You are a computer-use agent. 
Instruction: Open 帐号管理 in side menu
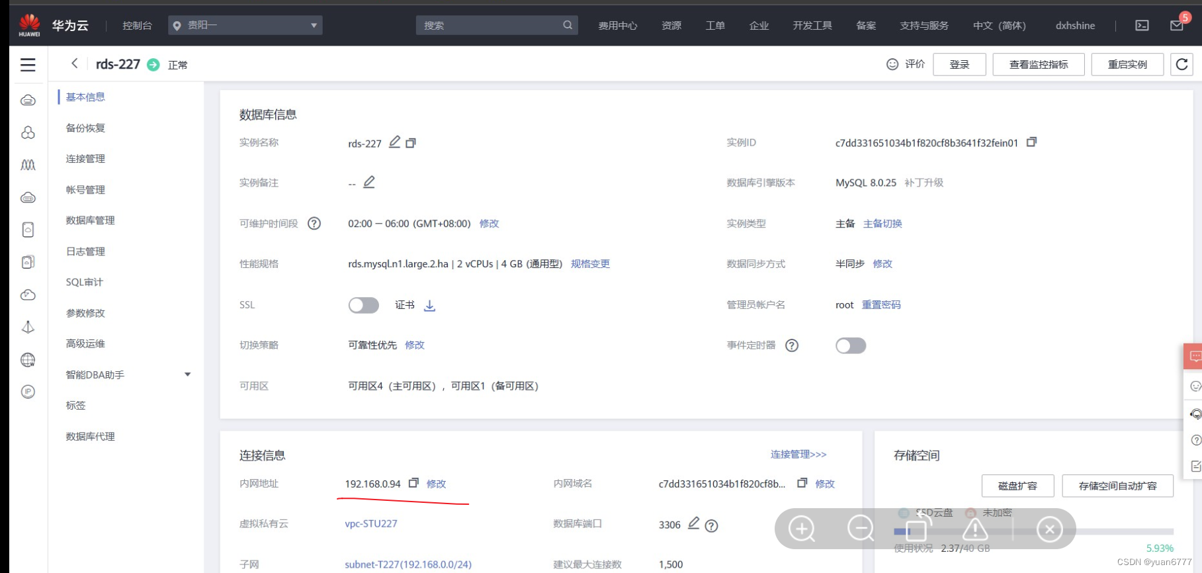85,189
